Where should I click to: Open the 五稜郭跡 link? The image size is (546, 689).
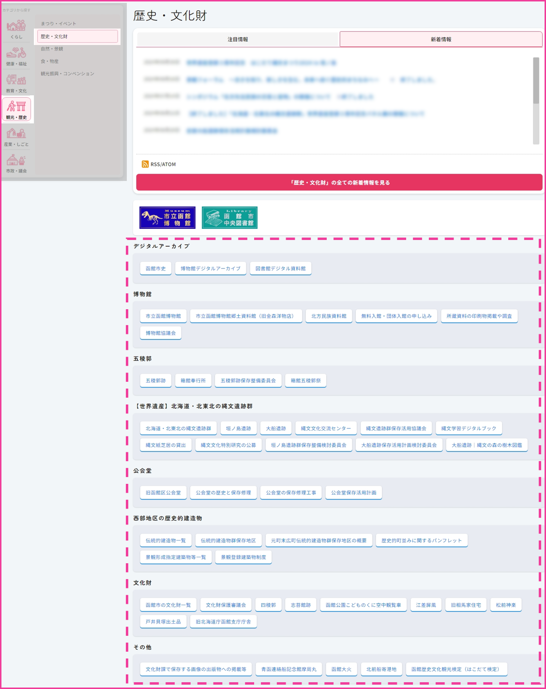pos(156,381)
